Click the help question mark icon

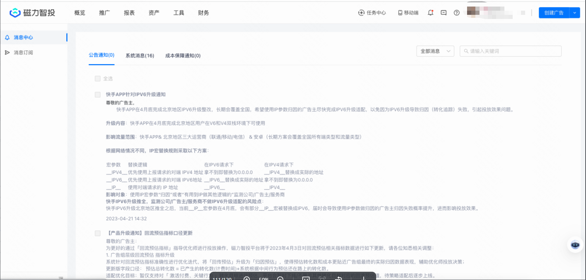(x=457, y=13)
